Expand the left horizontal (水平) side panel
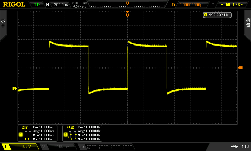 [x=3, y=25]
